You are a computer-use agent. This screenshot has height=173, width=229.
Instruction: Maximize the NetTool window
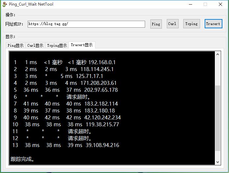[205, 4]
